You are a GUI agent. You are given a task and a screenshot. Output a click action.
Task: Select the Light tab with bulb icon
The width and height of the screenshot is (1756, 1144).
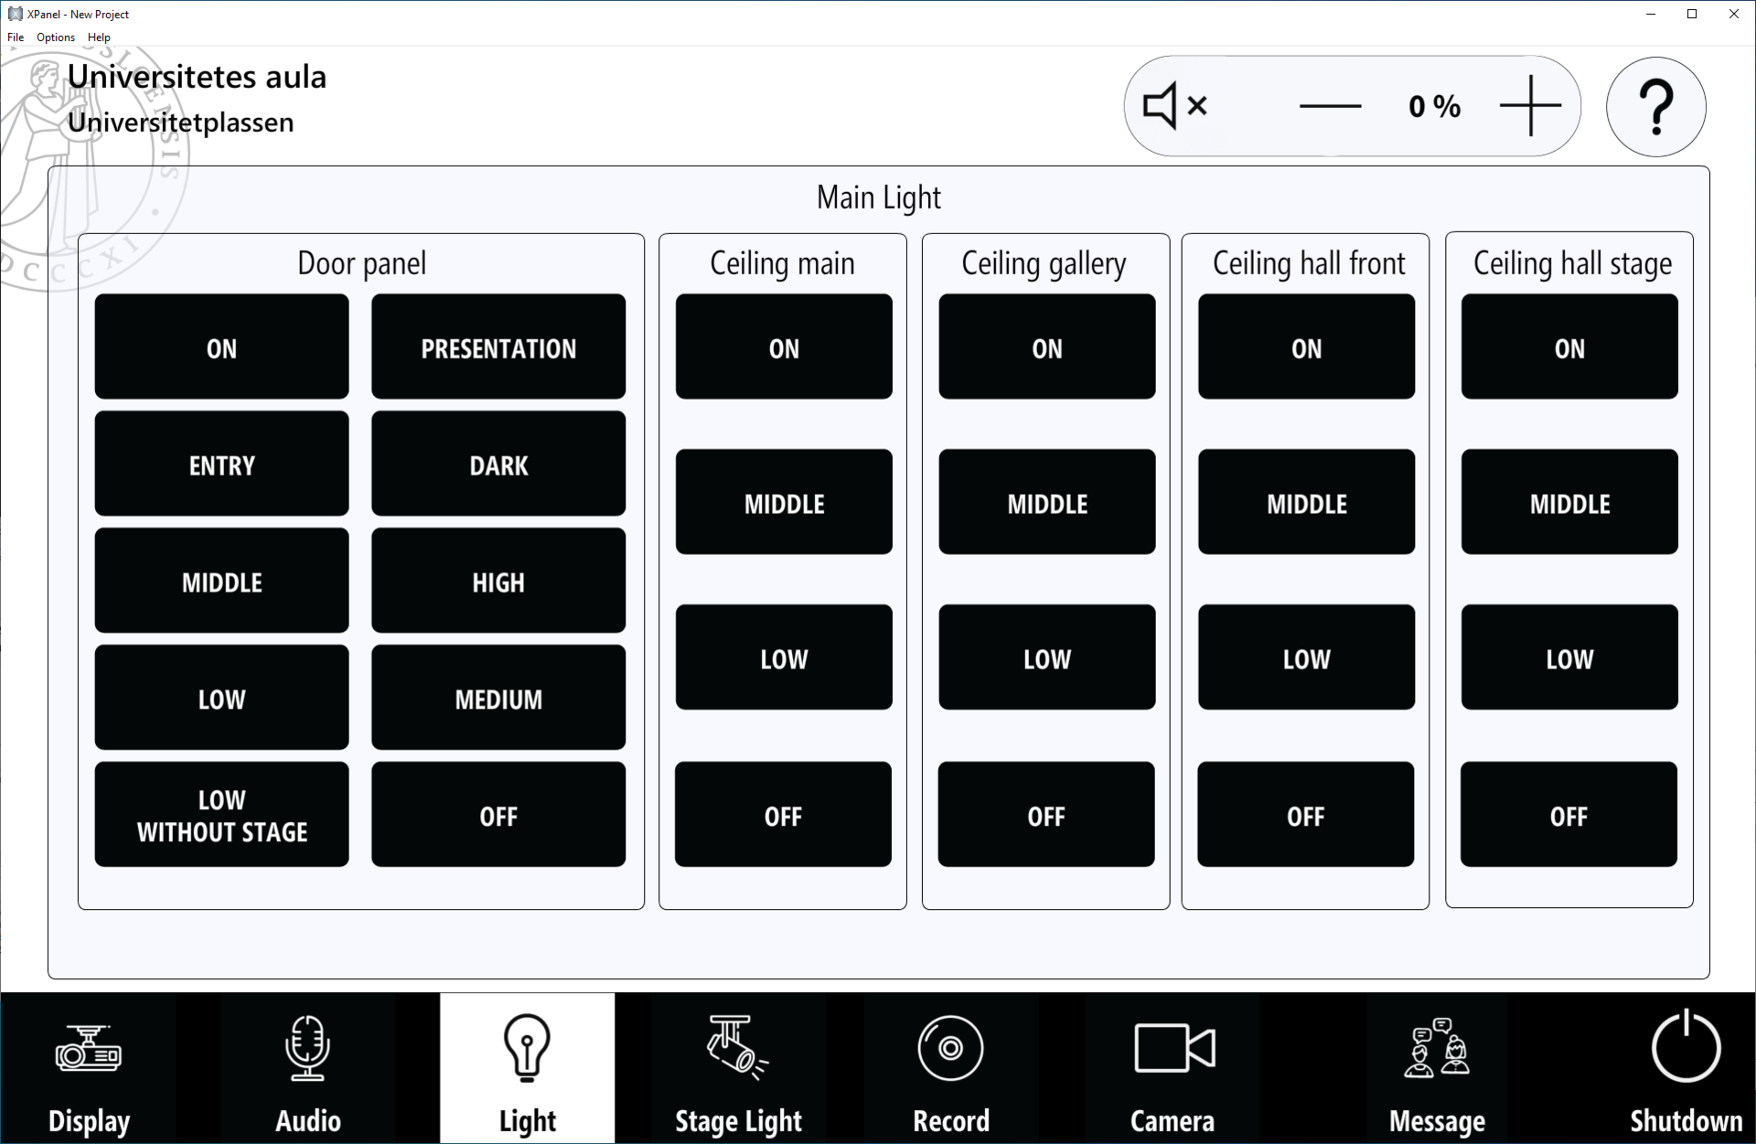(528, 1068)
